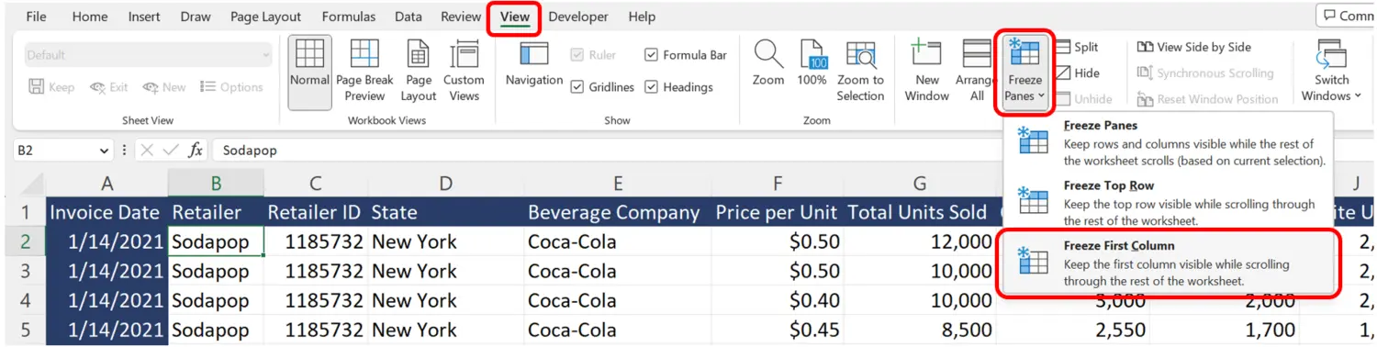Open the Zoom dialog
This screenshot has height=347, width=1377.
click(x=768, y=64)
